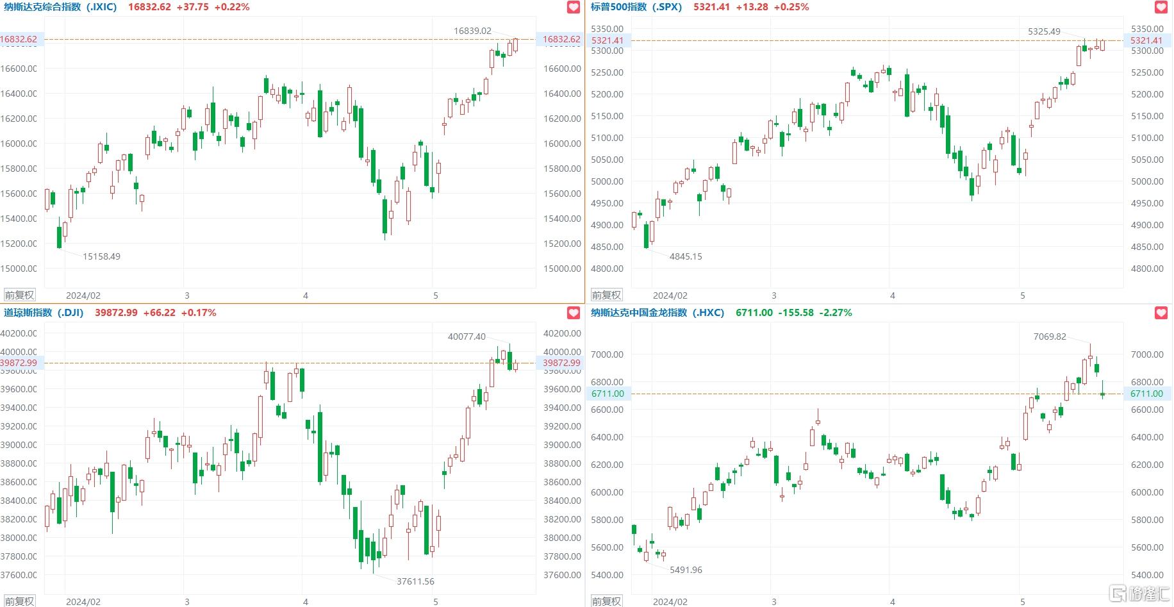Click the 5325.49 high label on SPX chart
The width and height of the screenshot is (1174, 607).
(x=1044, y=31)
